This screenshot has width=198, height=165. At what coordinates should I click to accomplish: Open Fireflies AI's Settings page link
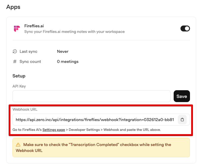(54, 130)
